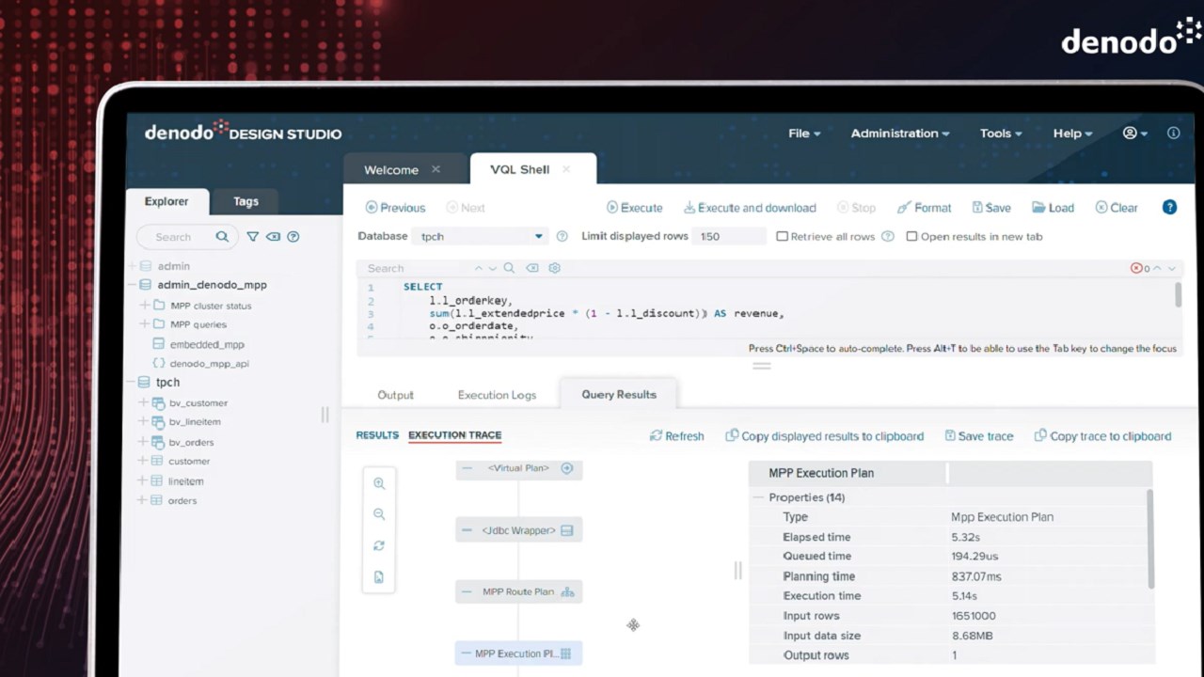Tick the Open results in new tab checkbox
Screen dimensions: 1204x677
911,237
